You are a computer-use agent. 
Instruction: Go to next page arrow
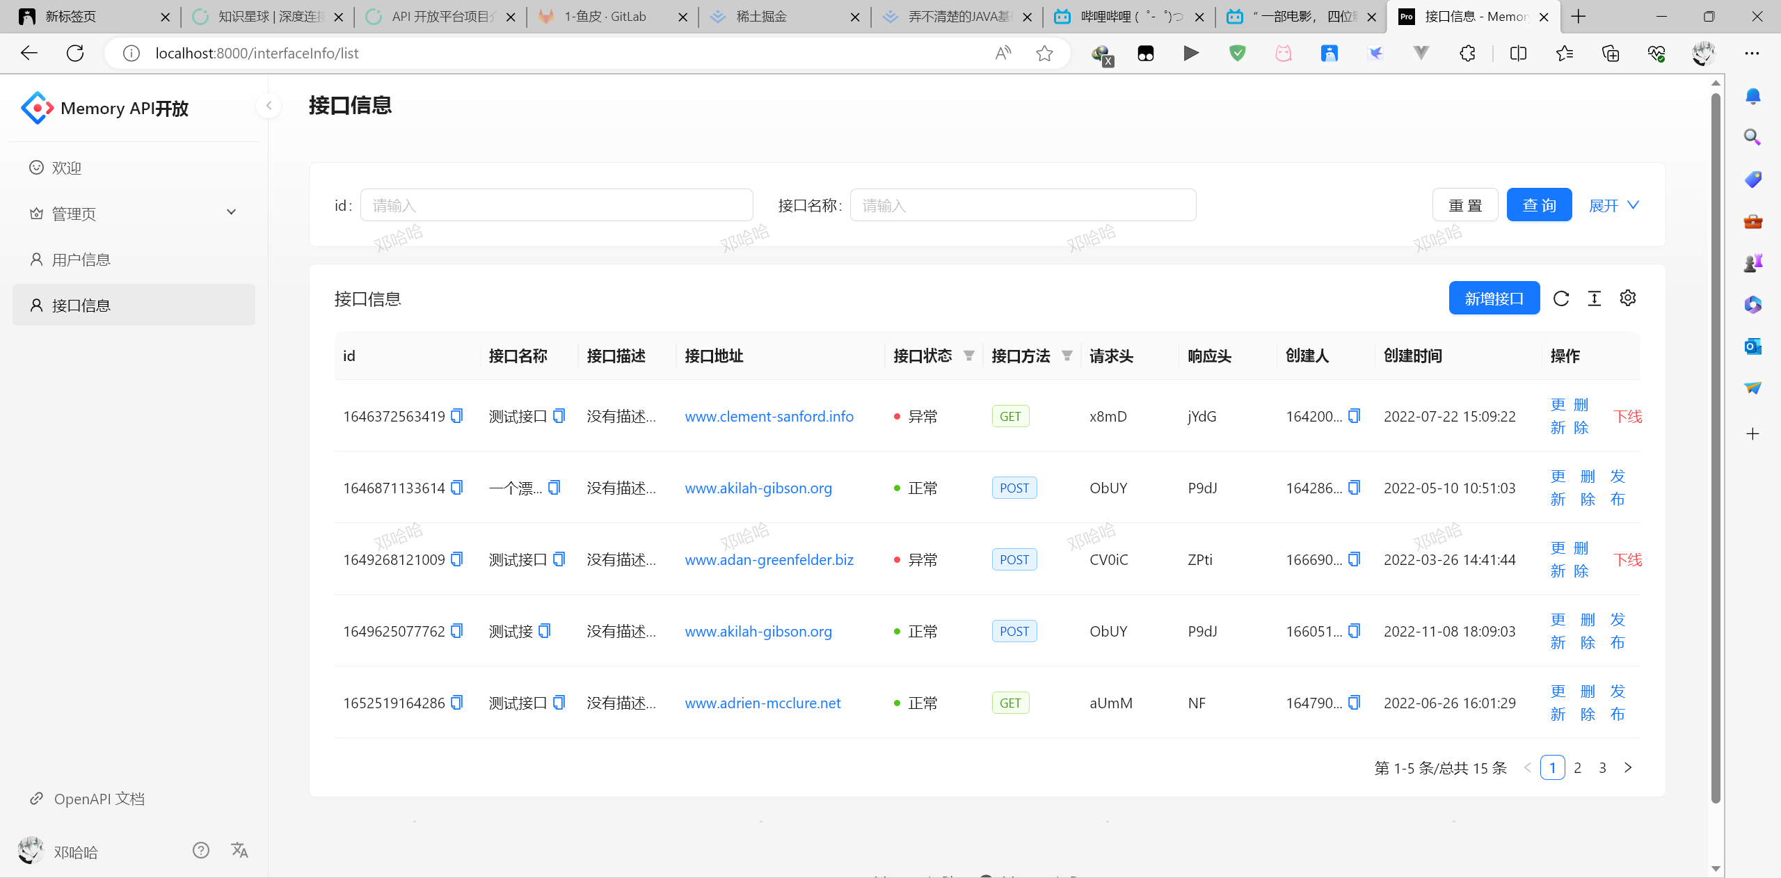[x=1628, y=767]
